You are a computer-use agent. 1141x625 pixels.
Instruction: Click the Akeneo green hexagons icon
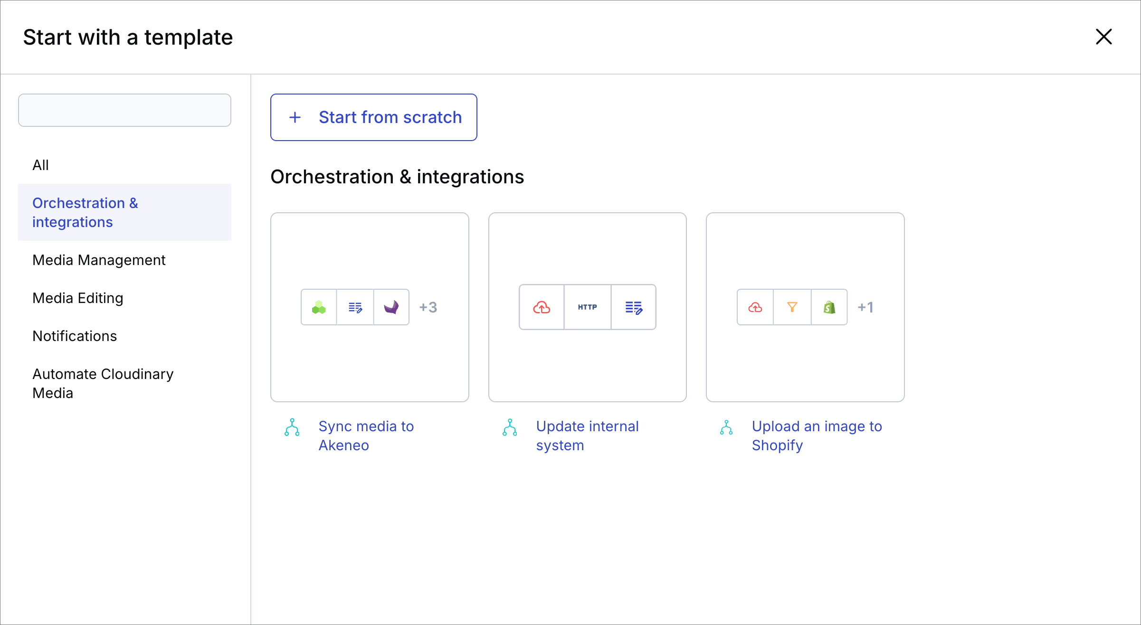point(319,307)
